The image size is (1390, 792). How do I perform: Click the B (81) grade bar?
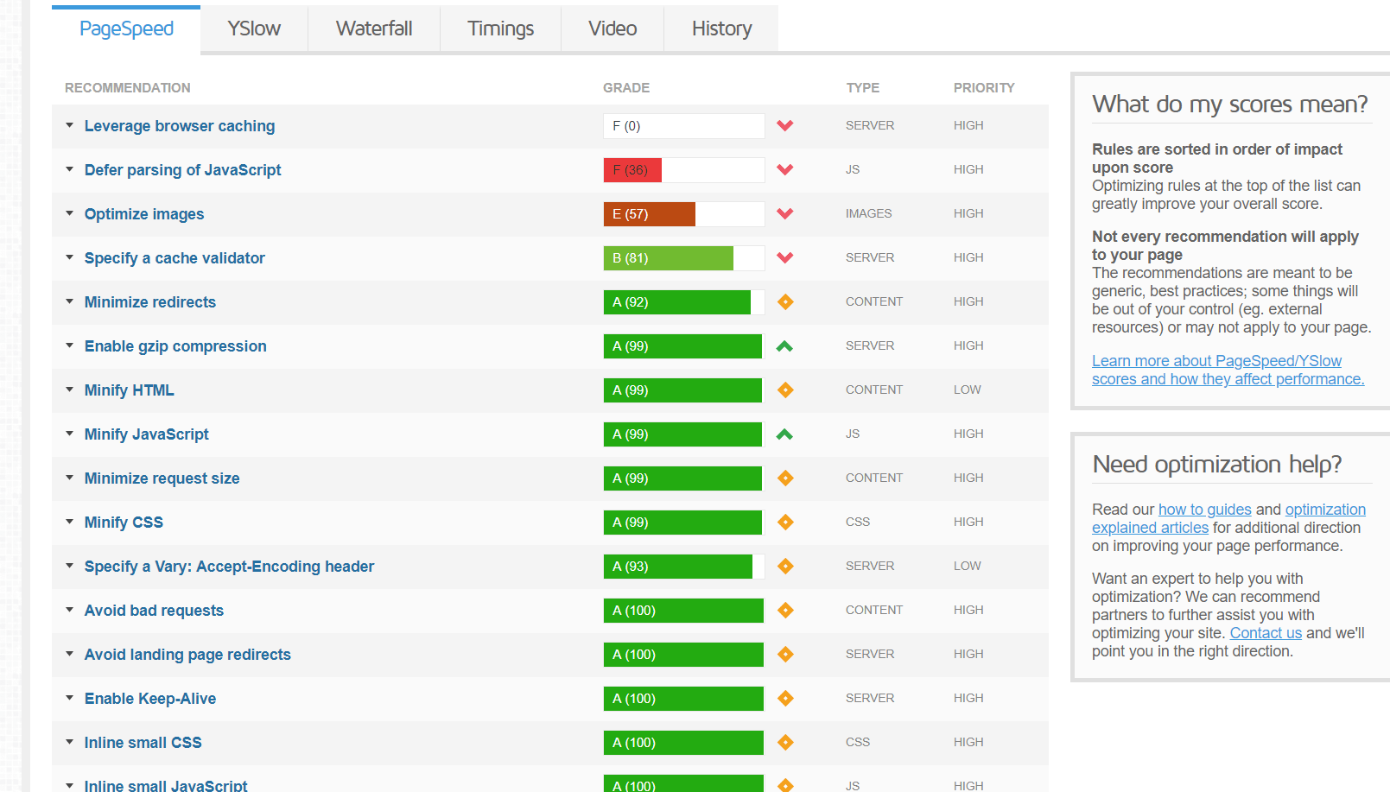pos(684,258)
